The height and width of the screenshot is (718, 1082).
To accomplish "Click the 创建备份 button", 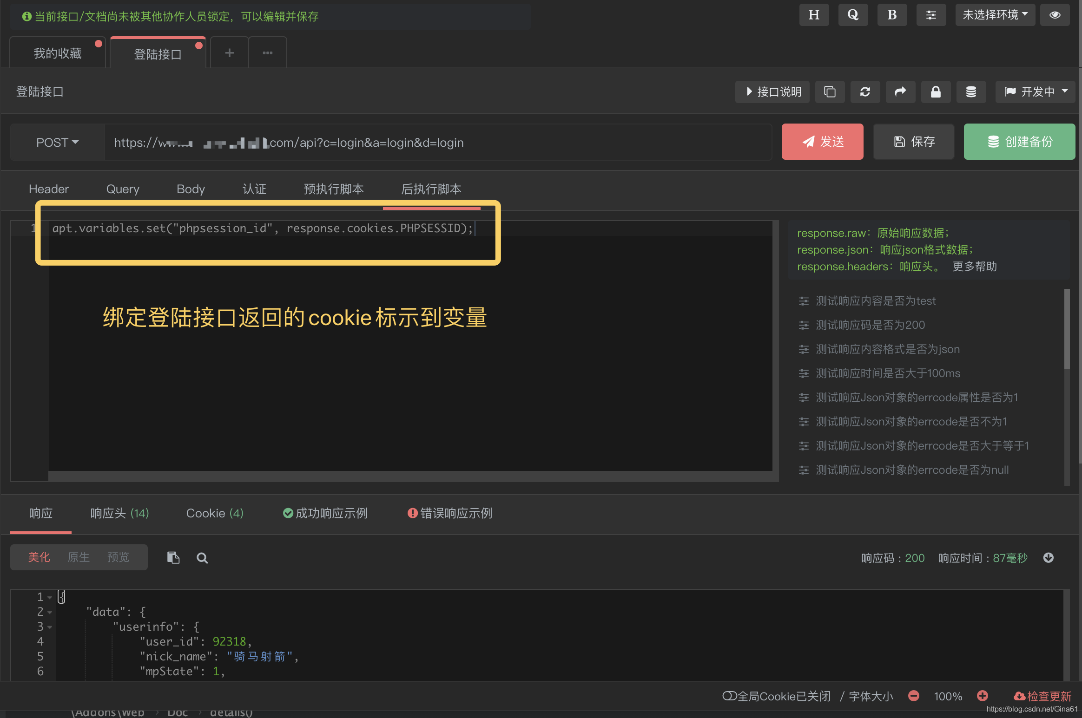I will [1019, 142].
